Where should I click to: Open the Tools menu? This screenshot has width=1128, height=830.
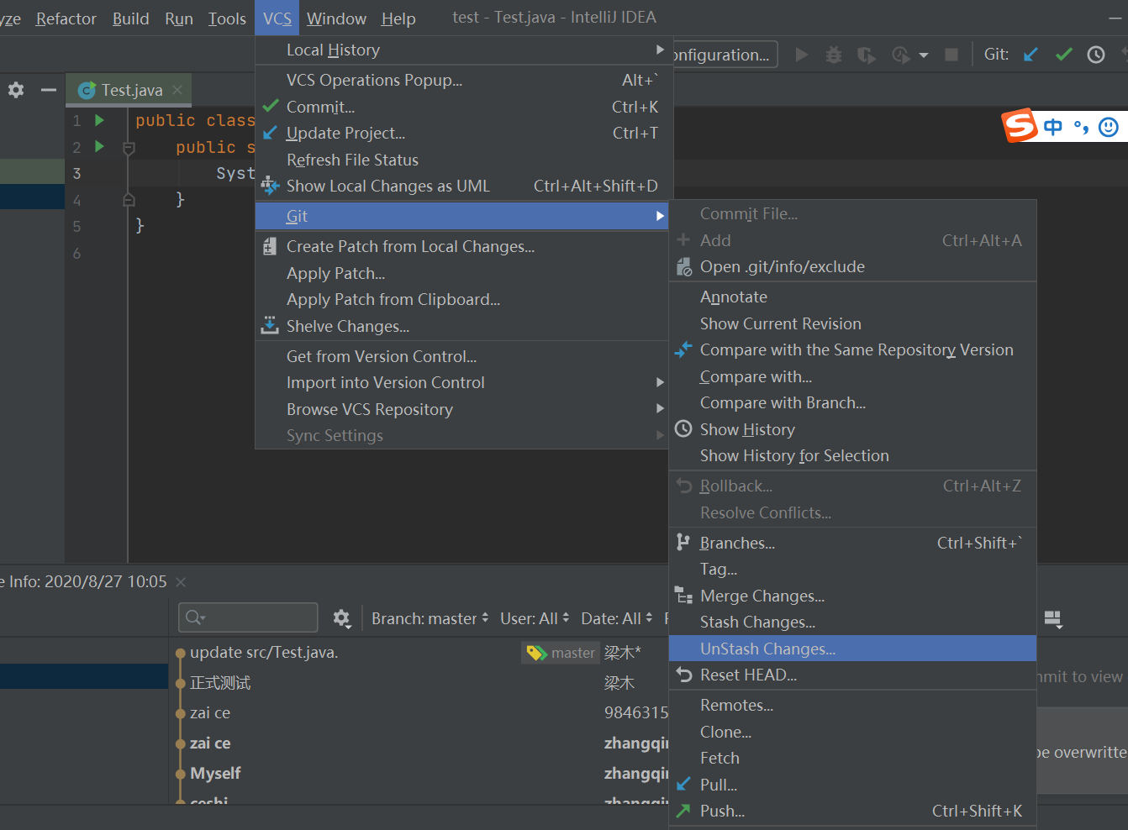coord(227,18)
